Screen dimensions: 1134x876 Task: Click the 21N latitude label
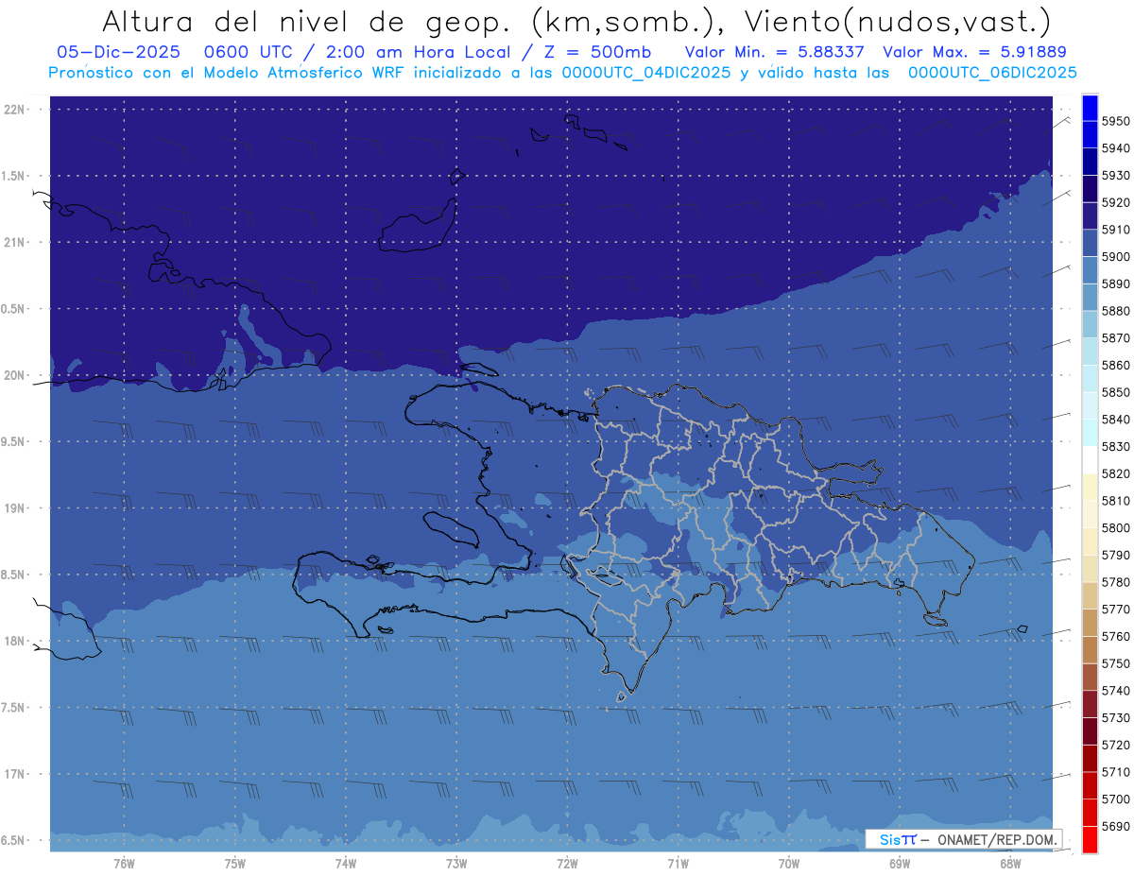point(15,242)
